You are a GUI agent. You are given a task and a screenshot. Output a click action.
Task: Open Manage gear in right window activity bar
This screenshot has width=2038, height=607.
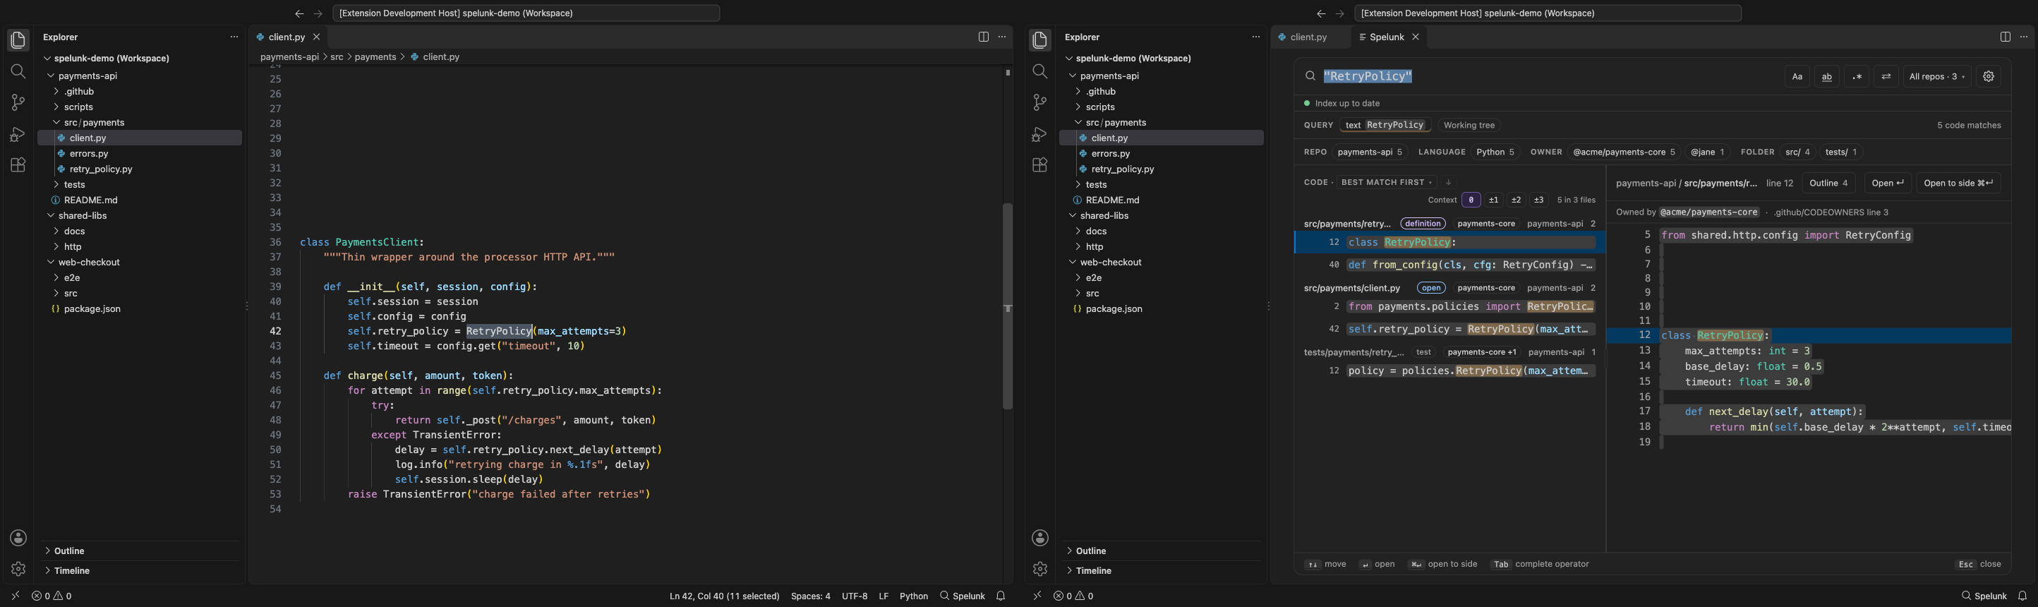pyautogui.click(x=1040, y=569)
